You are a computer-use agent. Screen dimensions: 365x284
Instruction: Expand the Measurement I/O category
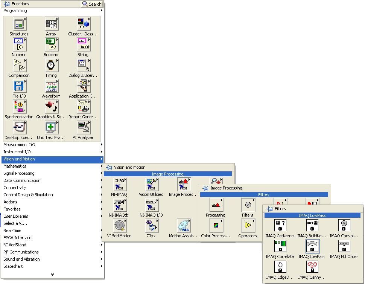(x=52, y=145)
